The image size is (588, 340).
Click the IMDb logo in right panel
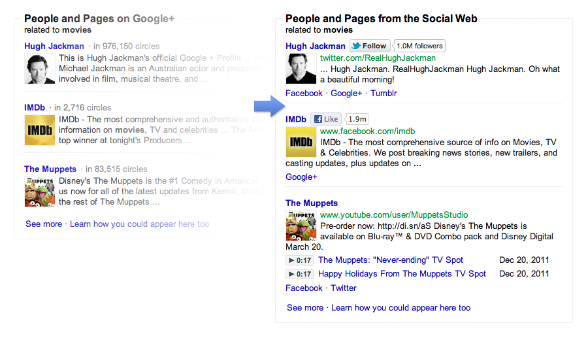(x=301, y=142)
